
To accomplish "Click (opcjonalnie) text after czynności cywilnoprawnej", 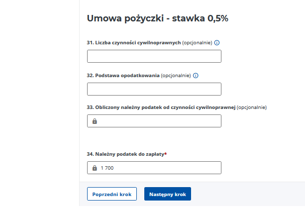I will [252, 107].
